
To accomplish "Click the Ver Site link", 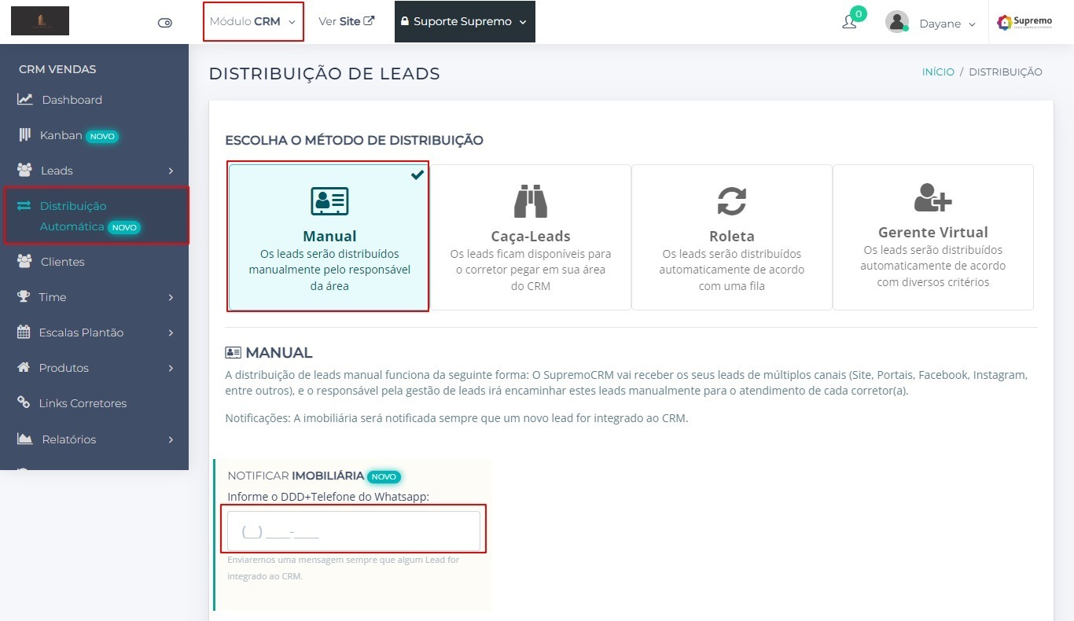I will 346,21.
